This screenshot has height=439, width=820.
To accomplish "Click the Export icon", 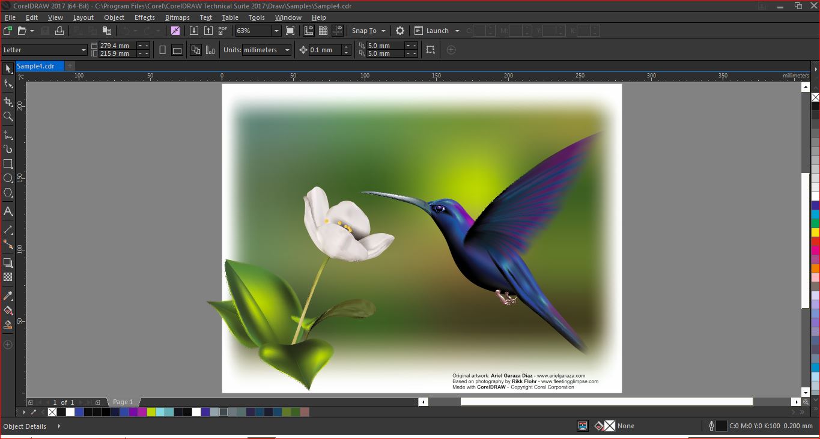I will point(208,31).
